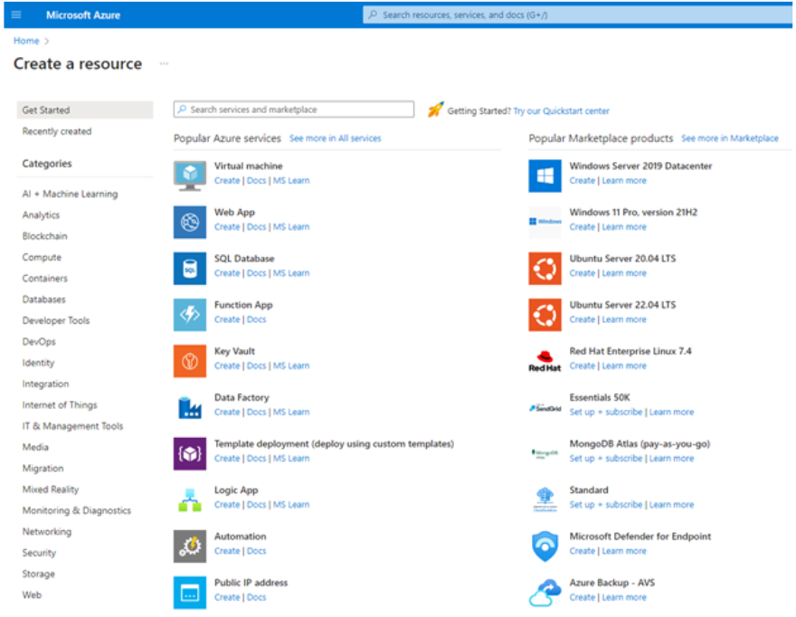Open See more in All services
The image size is (796, 617).
click(x=335, y=138)
